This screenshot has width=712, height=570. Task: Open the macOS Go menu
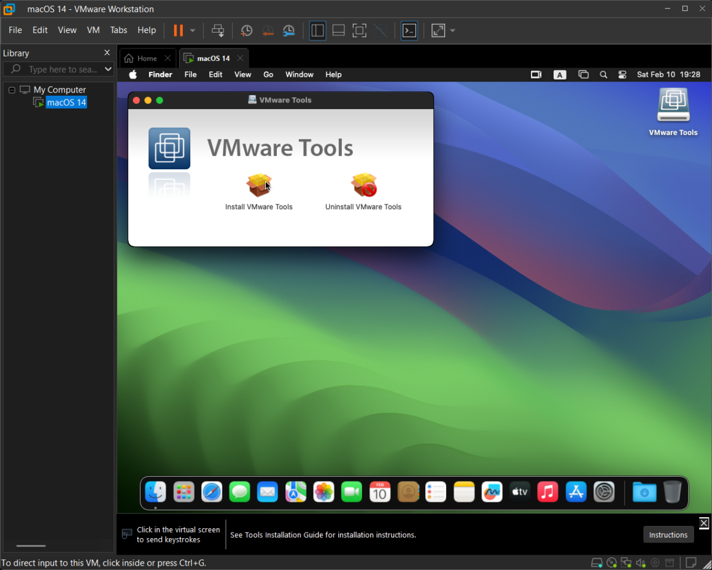268,74
